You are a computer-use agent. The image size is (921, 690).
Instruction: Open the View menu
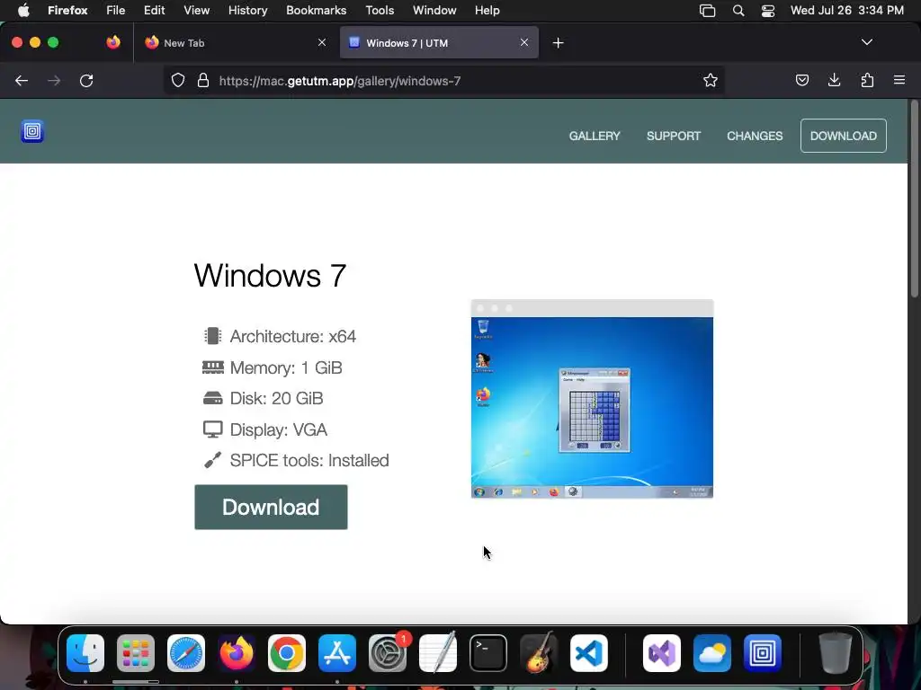pos(196,11)
